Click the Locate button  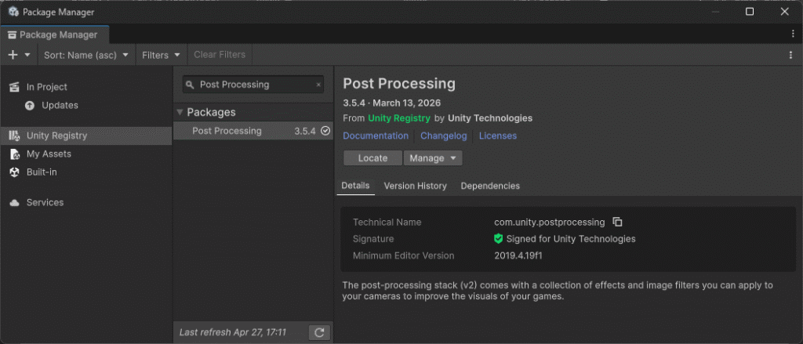372,158
